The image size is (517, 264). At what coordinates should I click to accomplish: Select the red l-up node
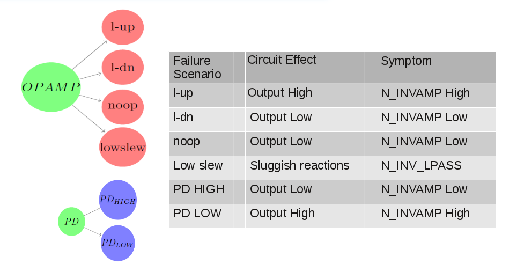point(123,27)
